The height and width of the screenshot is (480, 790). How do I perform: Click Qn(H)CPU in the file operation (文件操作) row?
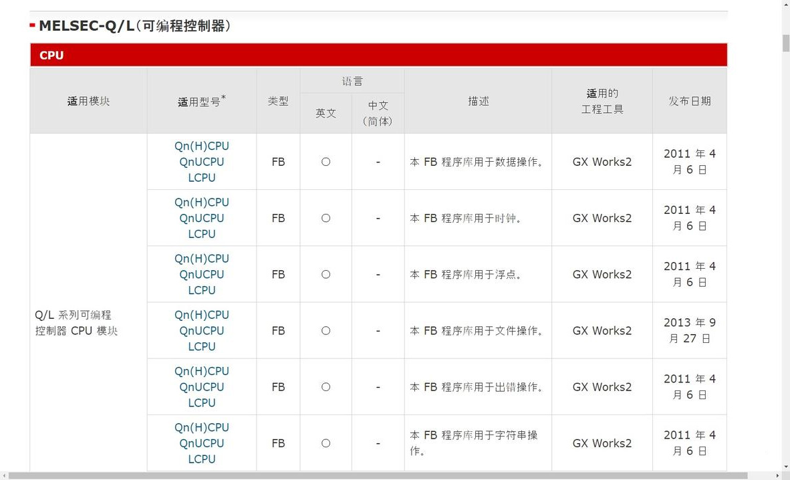[x=201, y=314]
